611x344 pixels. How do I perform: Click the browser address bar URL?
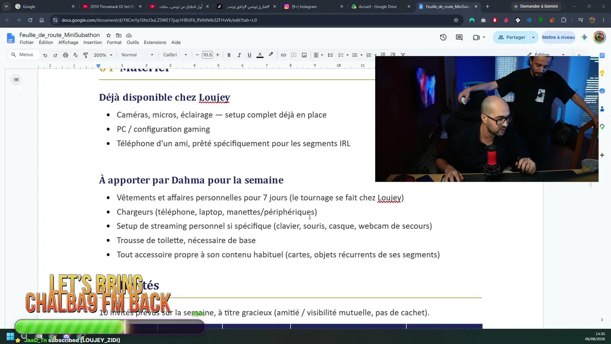(x=159, y=20)
